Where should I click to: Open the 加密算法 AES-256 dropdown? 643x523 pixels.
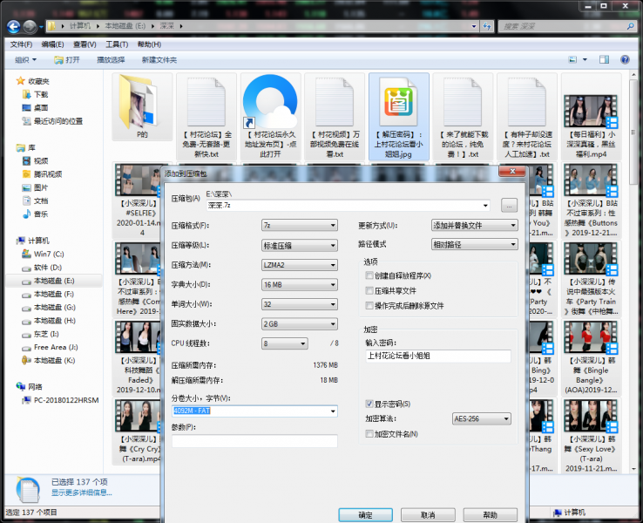point(481,419)
